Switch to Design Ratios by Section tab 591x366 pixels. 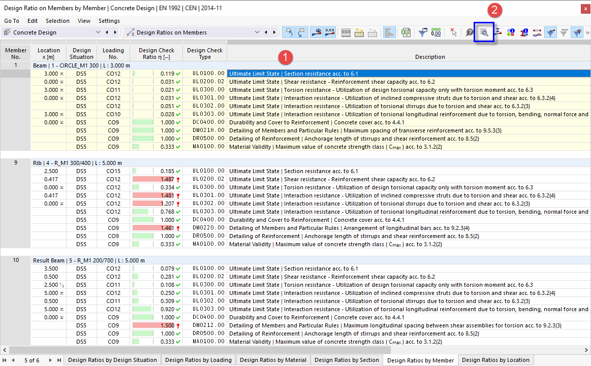(x=347, y=360)
